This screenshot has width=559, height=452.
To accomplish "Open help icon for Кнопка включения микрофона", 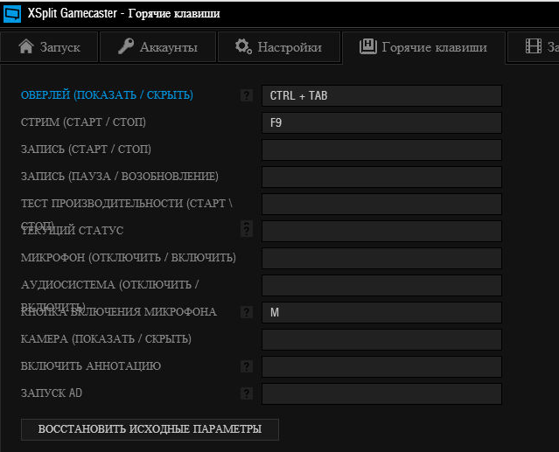I will pyautogui.click(x=247, y=312).
